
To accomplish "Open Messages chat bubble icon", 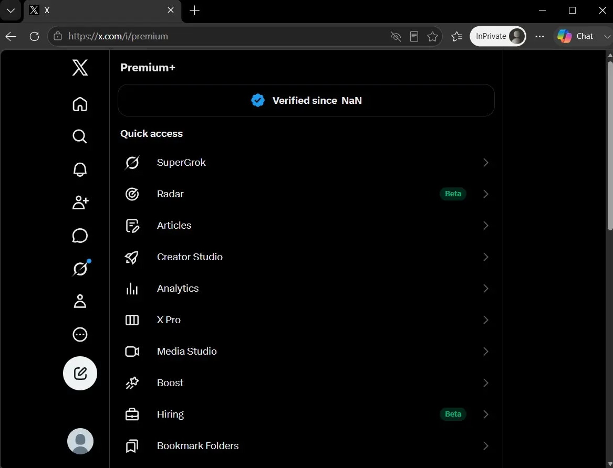I will (80, 236).
